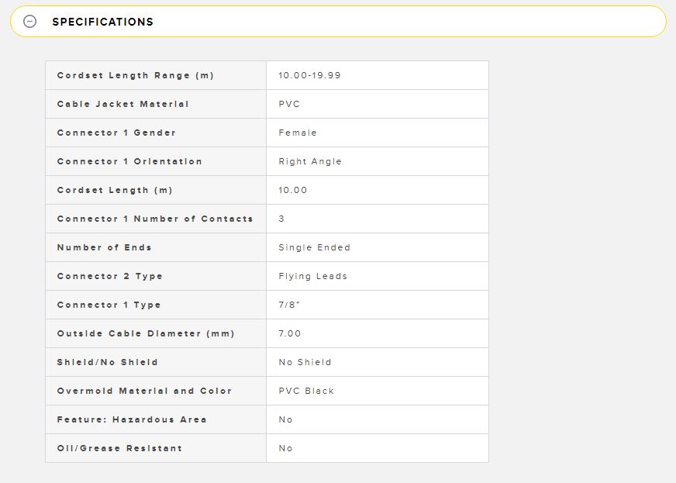Screen dimensions: 676x483
Task: Collapse the Specifications section minus icon
Action: [29, 21]
